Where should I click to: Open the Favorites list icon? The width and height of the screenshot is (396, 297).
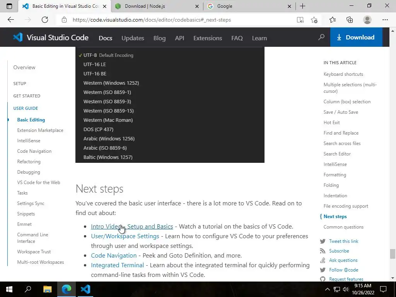(x=333, y=20)
